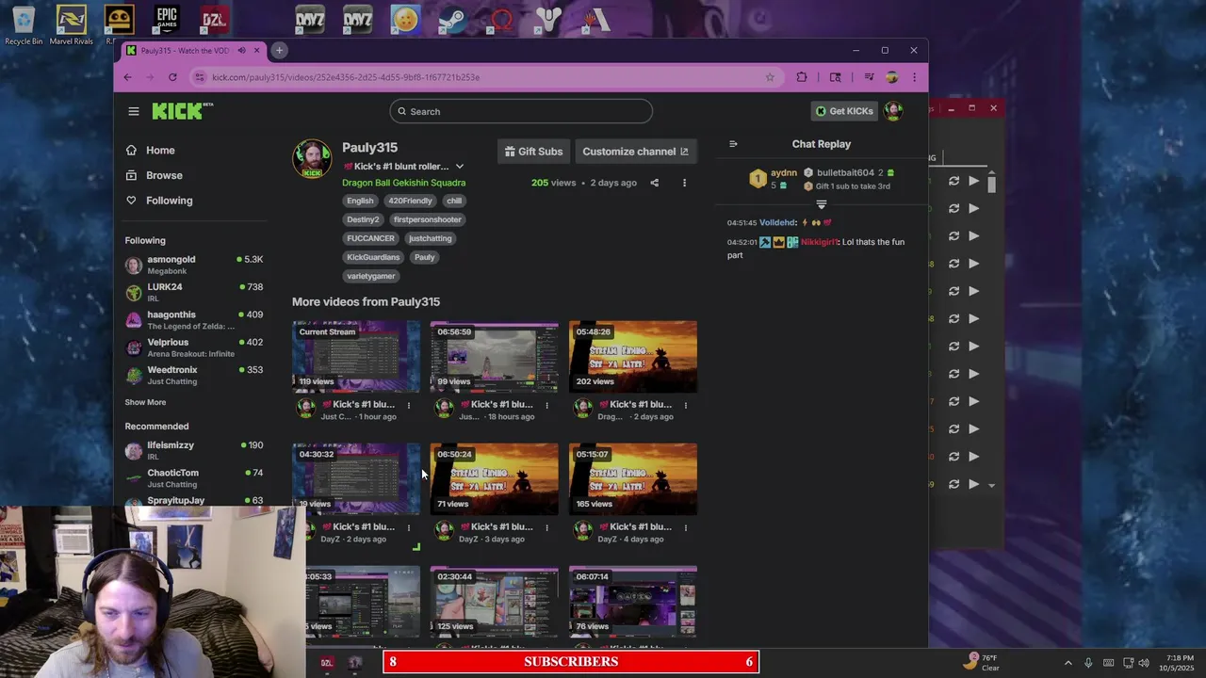Open Velprious channel from Following
Viewport: 1206px width, 678px height.
(x=194, y=347)
